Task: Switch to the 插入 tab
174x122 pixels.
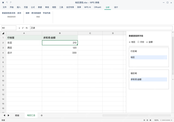Action: click(19, 7)
